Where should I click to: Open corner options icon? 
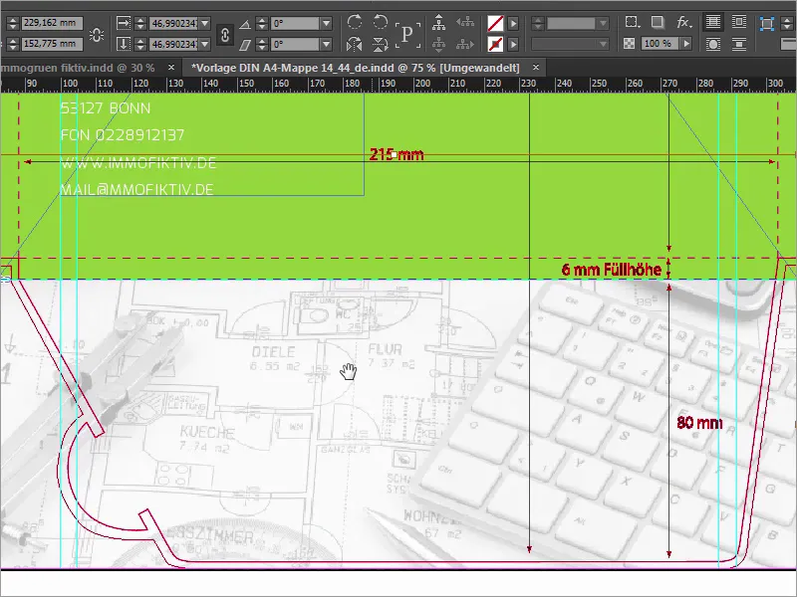(x=632, y=22)
